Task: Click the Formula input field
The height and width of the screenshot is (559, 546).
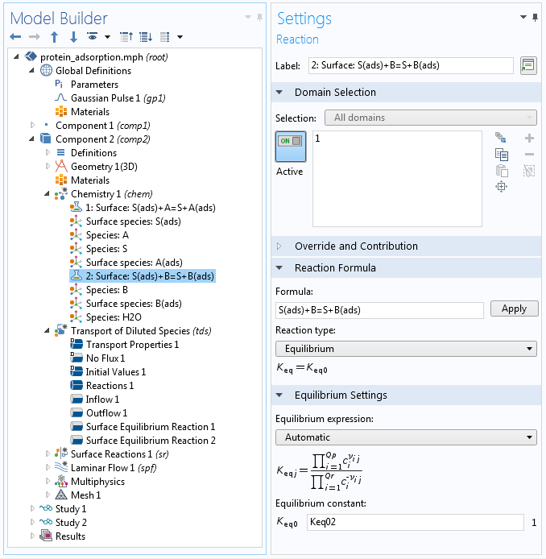Action: point(379,310)
